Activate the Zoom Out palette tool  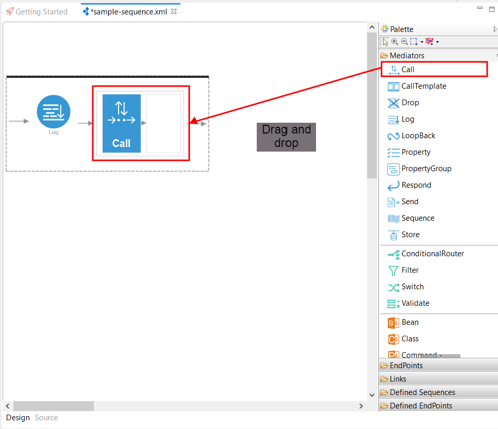pos(403,42)
